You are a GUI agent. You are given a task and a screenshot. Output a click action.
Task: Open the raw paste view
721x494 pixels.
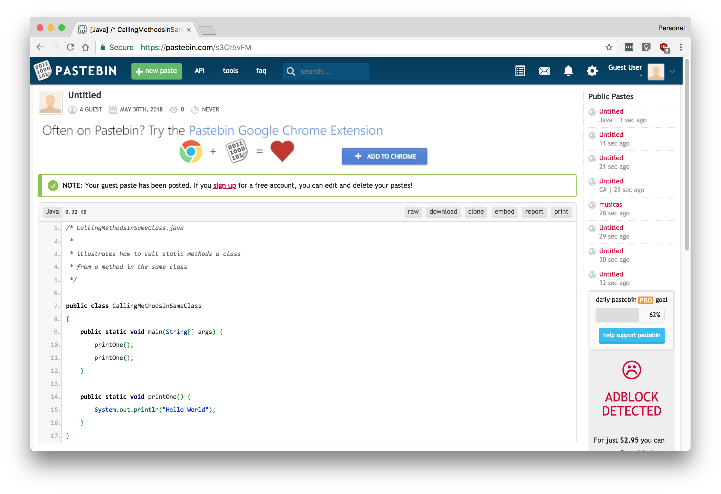413,212
